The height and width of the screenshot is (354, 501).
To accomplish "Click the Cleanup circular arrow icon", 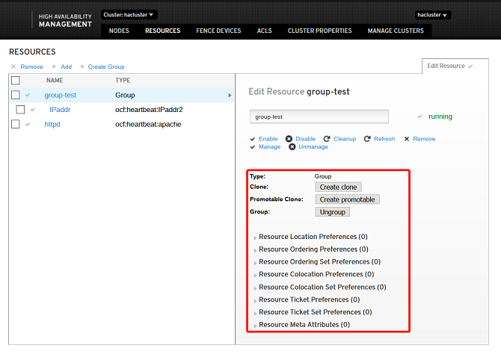I will pos(327,139).
